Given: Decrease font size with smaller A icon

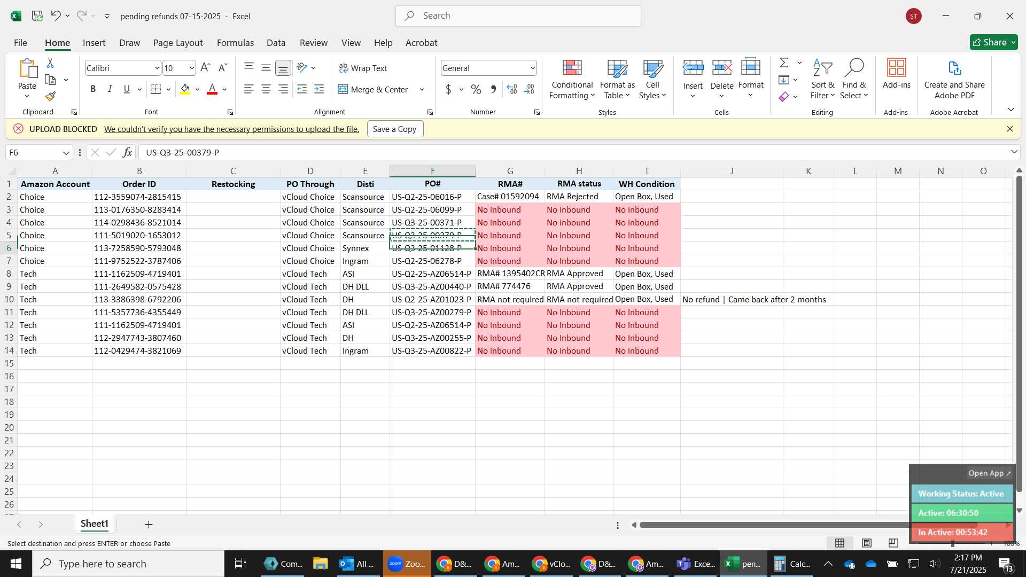Looking at the screenshot, I should click(223, 68).
